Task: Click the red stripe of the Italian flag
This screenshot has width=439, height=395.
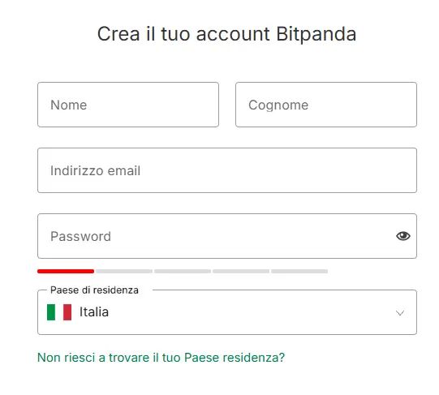Action: pyautogui.click(x=67, y=312)
